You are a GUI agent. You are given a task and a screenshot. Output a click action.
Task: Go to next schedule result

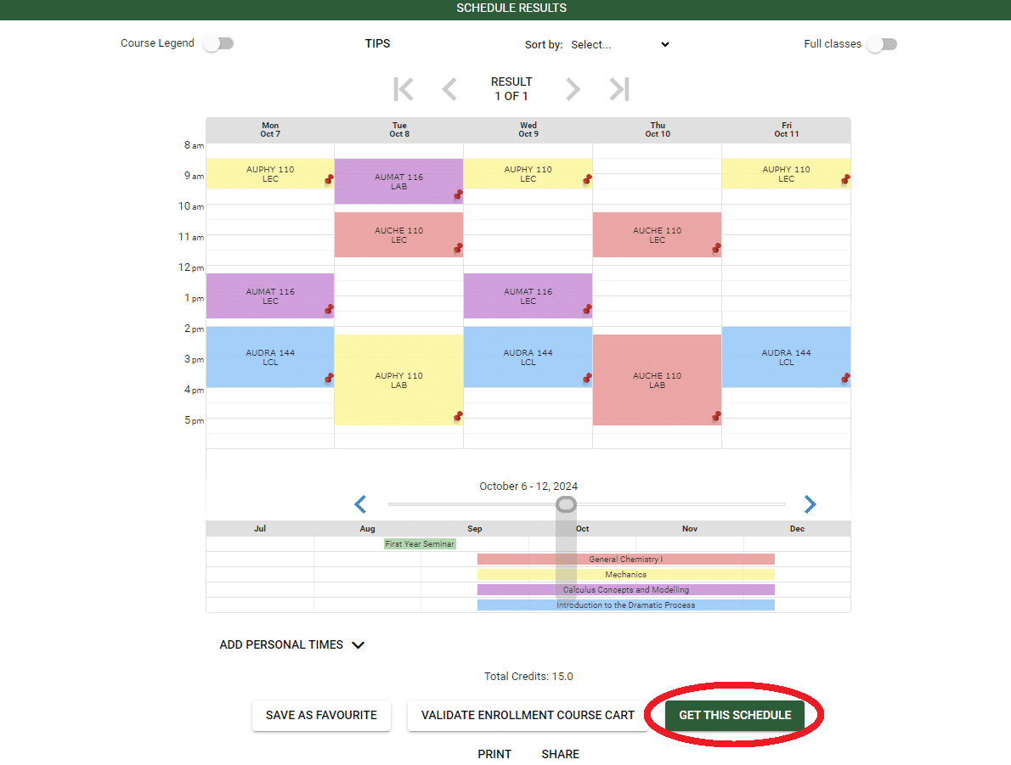tap(573, 89)
